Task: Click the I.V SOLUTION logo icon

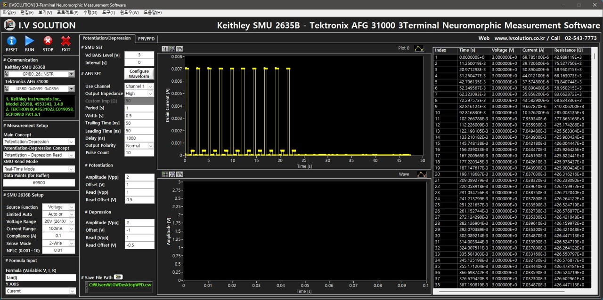Action: (9, 25)
